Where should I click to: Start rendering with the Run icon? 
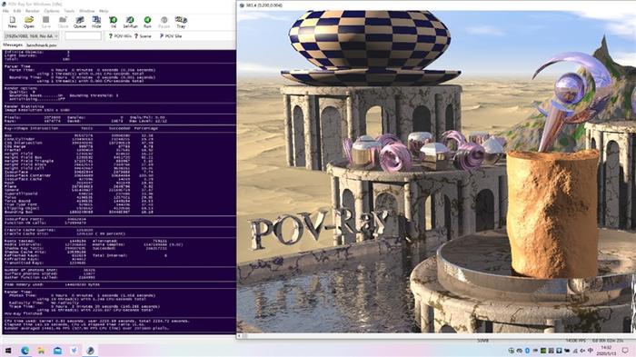tap(147, 22)
